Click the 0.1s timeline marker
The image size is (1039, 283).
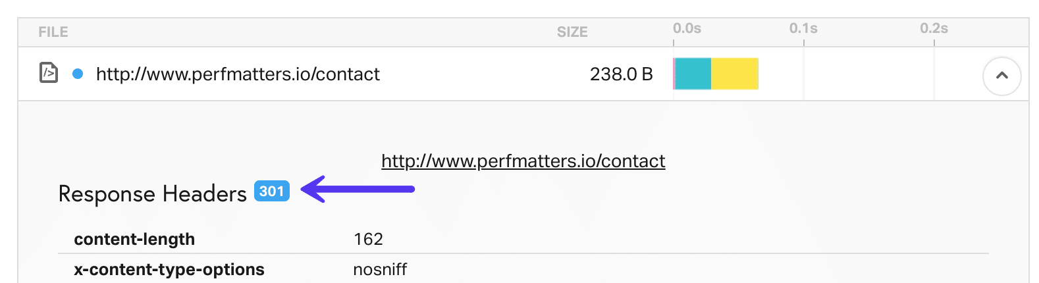(803, 29)
